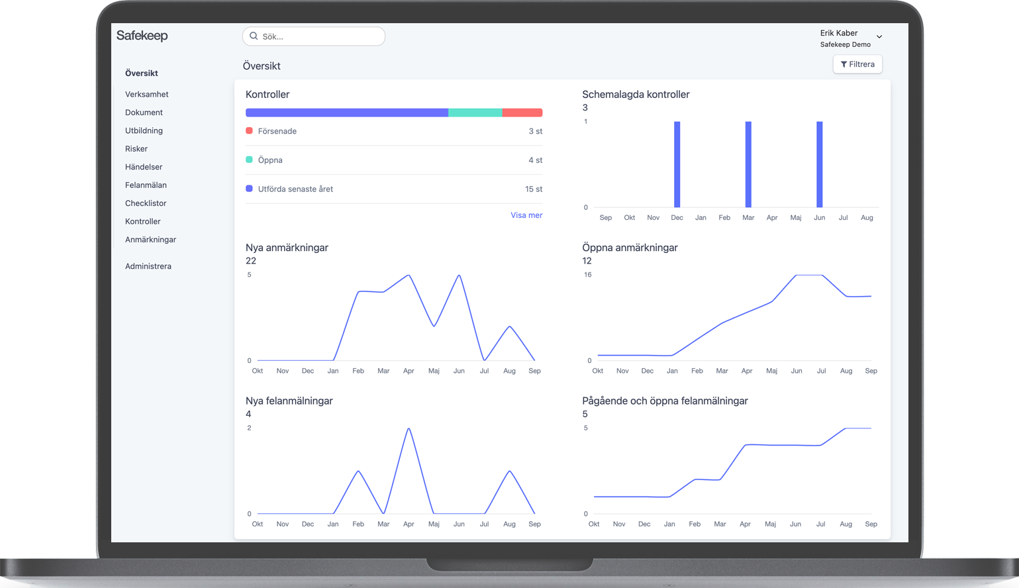Click the Utförda senaste året label

pos(295,189)
